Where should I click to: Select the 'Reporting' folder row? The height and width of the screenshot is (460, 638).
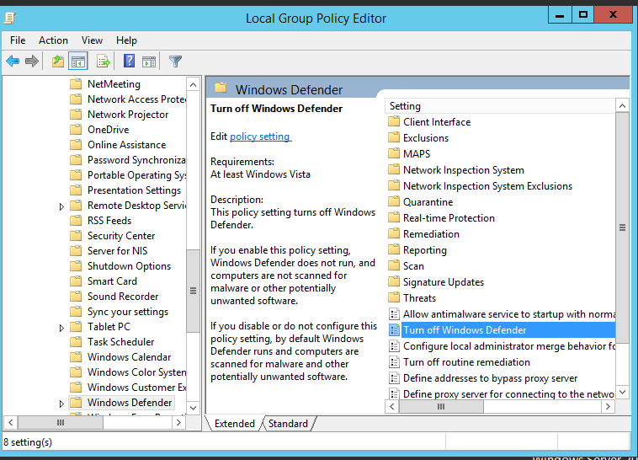tap(425, 250)
